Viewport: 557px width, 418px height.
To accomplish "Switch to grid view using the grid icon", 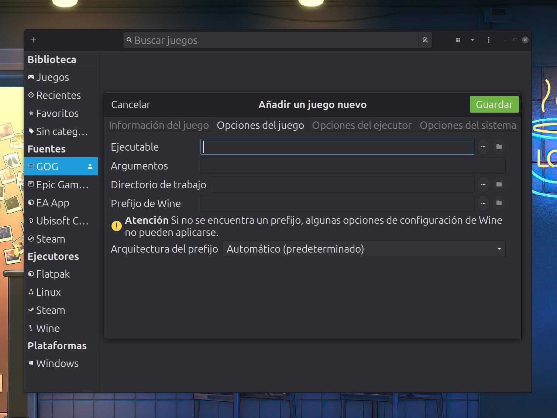I will [458, 40].
